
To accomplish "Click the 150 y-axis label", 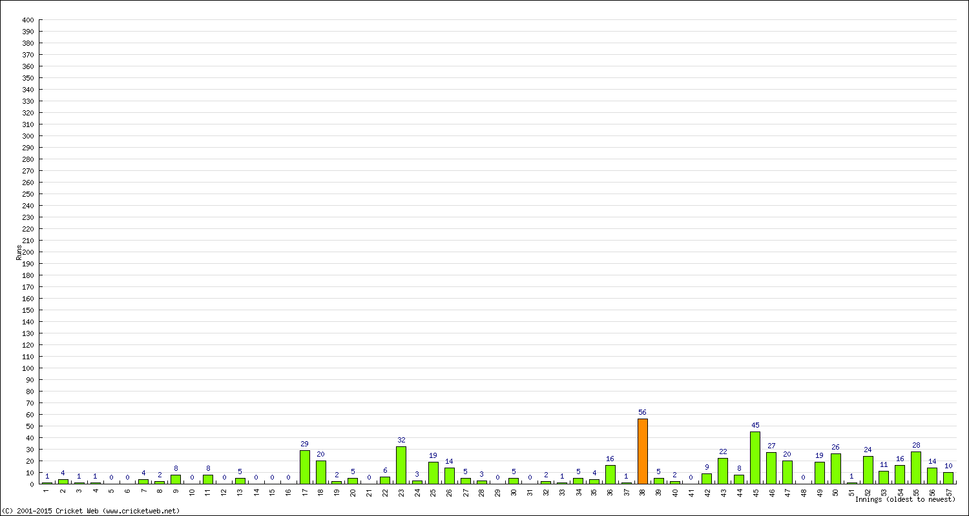I will click(27, 310).
